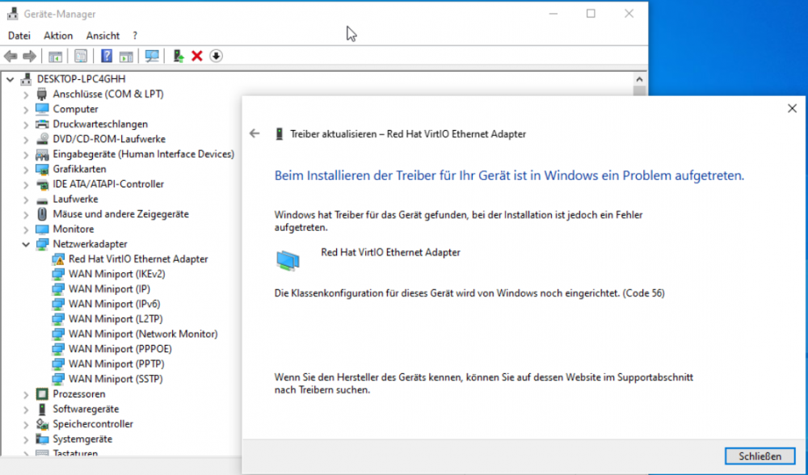This screenshot has height=475, width=808.
Task: Click the Forward arrow toolbar icon
Action: (29, 57)
